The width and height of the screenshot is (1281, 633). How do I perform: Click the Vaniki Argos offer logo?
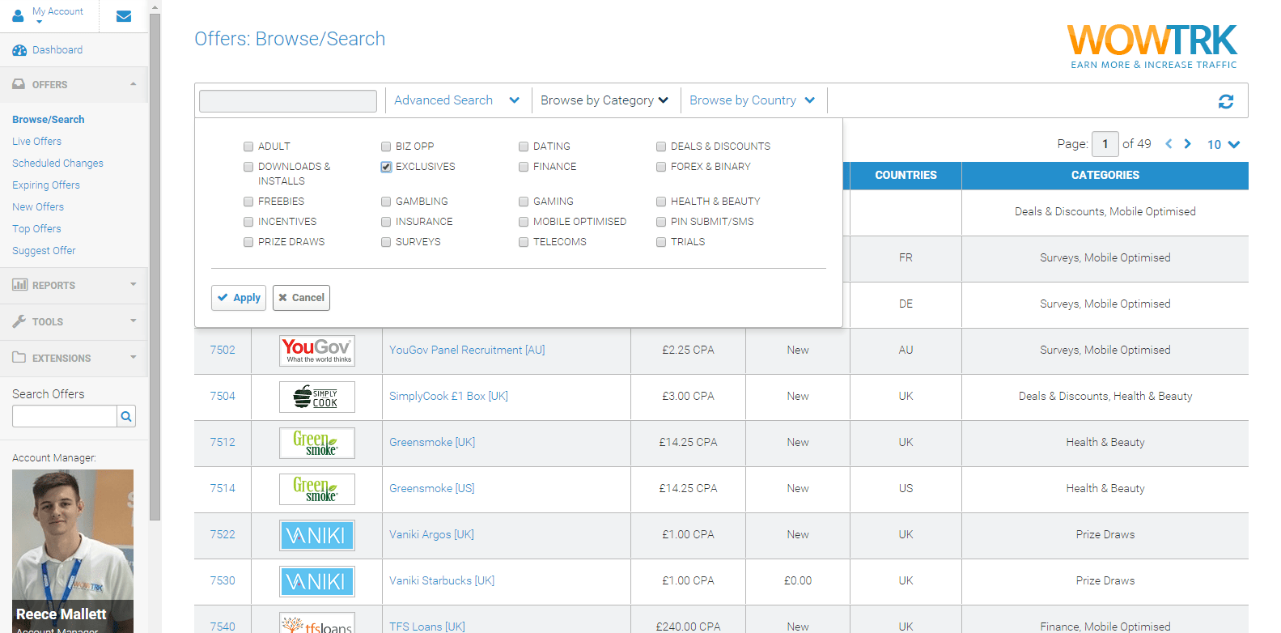pyautogui.click(x=317, y=535)
